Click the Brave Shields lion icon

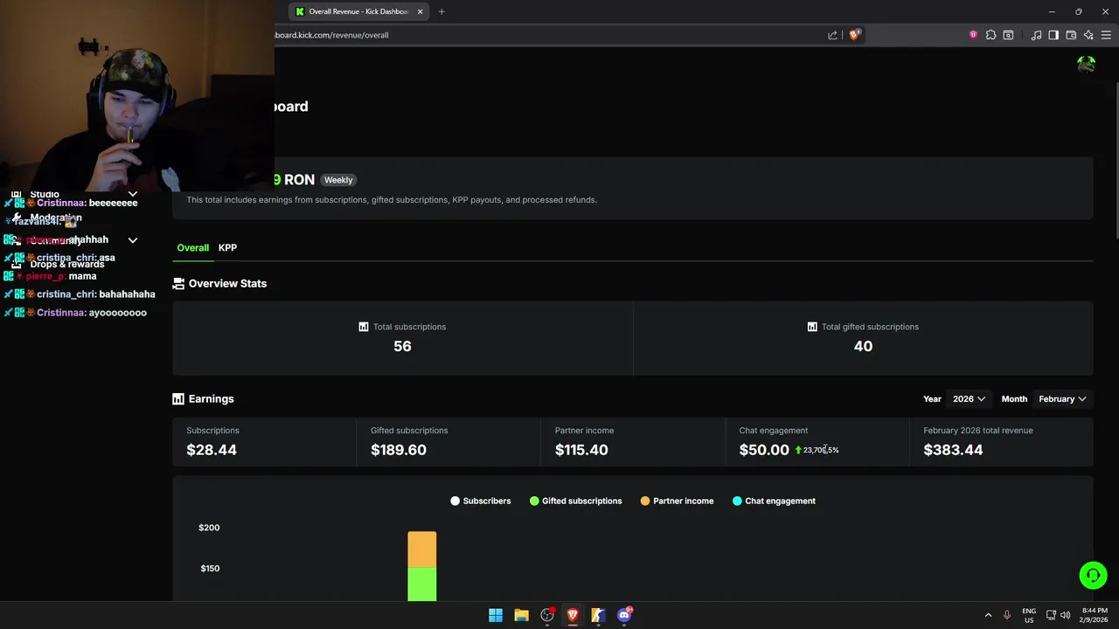(x=854, y=35)
